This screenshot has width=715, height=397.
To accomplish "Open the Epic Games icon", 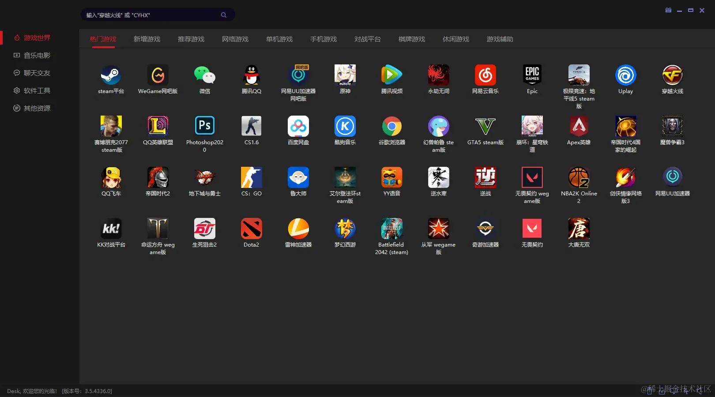I will pos(532,75).
